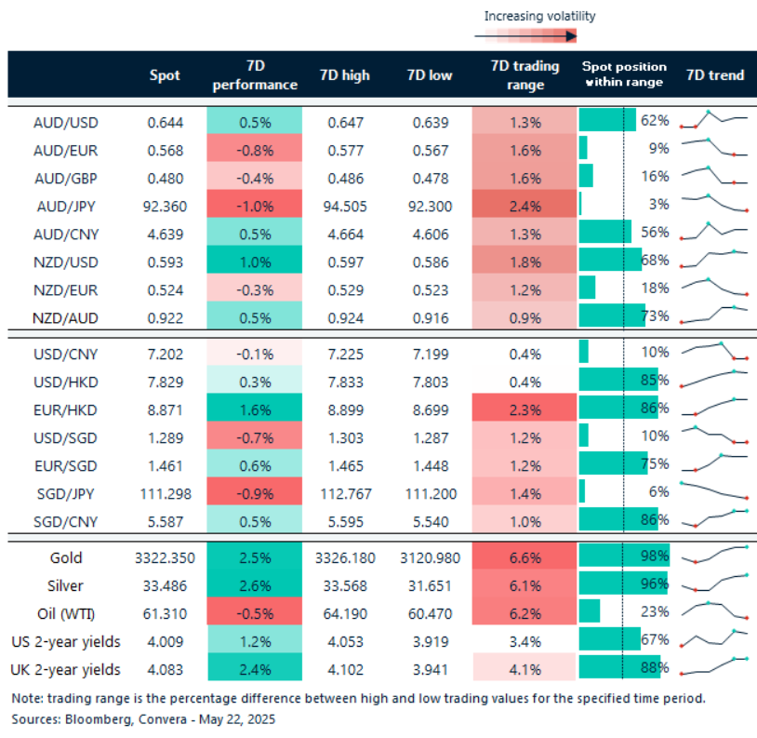Select the NZD/AUD 7D trend sparkline
757x738 pixels.
point(714,315)
